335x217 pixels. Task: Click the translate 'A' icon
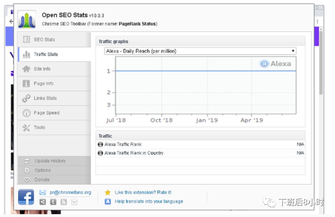point(108,201)
